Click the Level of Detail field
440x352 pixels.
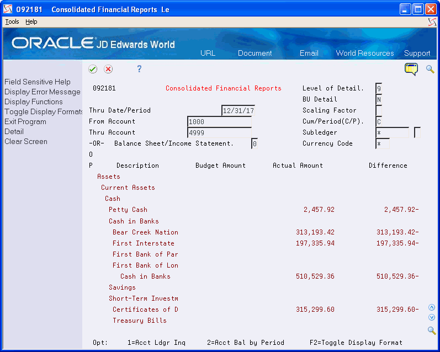379,89
